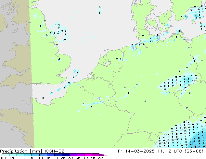
Task: Select the 40–45 mm magenta legend swatch
Action: (x=89, y=155)
